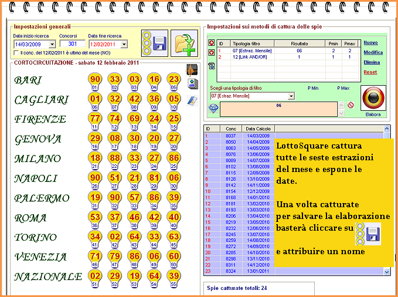Expand the Scegli una tipologia di filtro dropdown
Image resolution: width=398 pixels, height=297 pixels.
coord(291,96)
